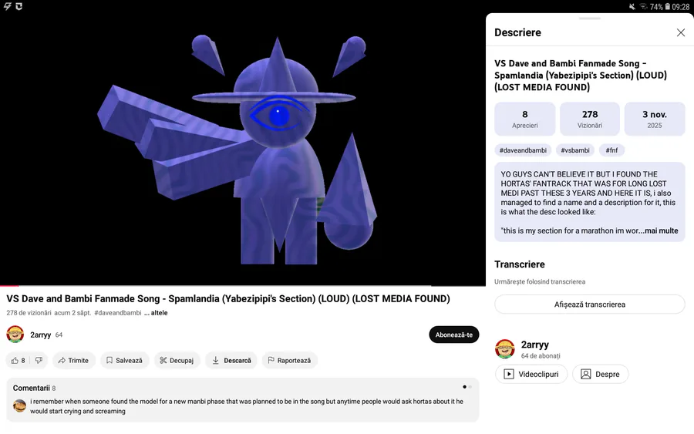Open Despre for channel 2arryy
The width and height of the screenshot is (694, 434).
point(600,375)
